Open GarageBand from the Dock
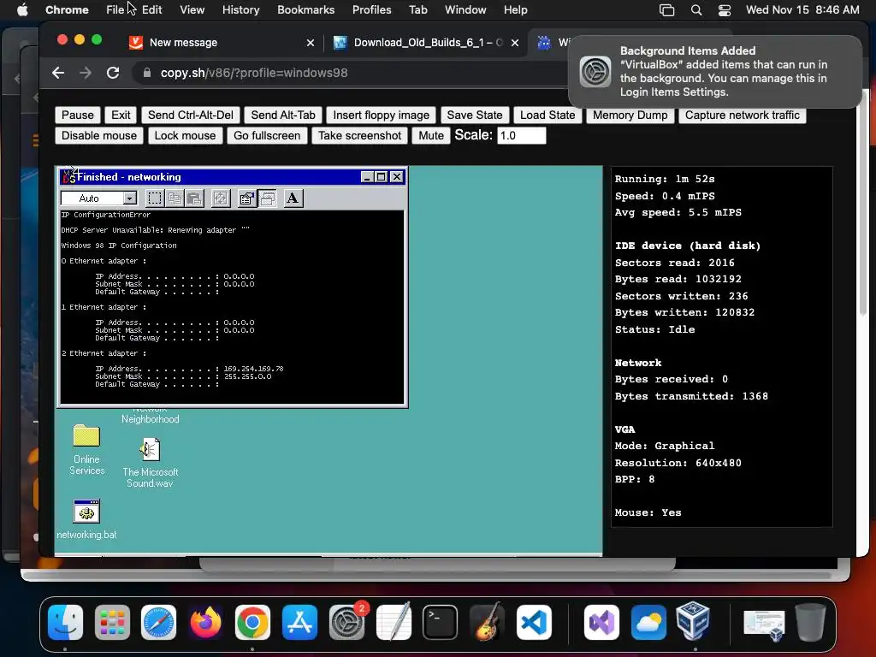876x657 pixels. click(x=487, y=623)
